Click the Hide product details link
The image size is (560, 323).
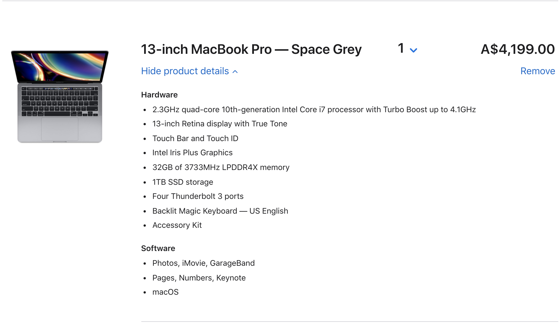185,71
